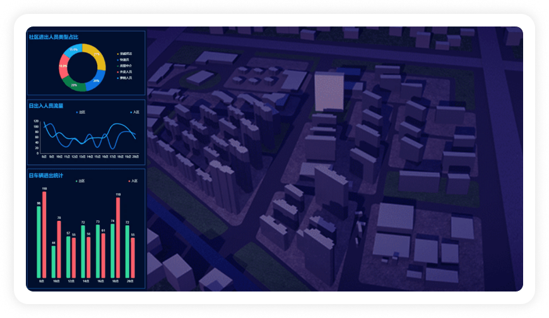549x318 pixels.
Task: Select the tall highlighted white building on map
Action: [x=328, y=91]
